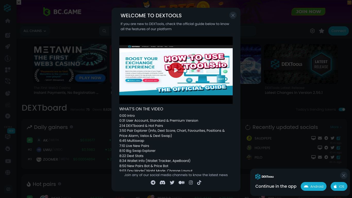Open Medium link in welcome dialog

(181, 183)
